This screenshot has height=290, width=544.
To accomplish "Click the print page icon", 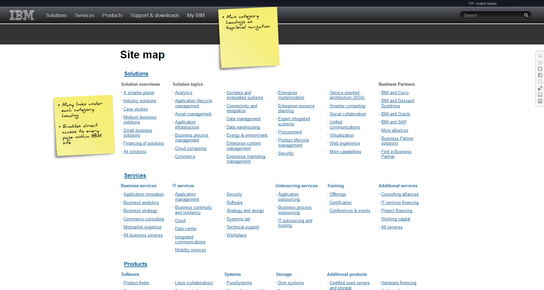I will [540, 56].
